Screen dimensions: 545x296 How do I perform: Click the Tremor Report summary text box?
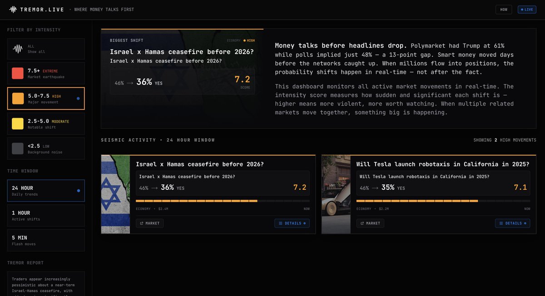click(46, 284)
